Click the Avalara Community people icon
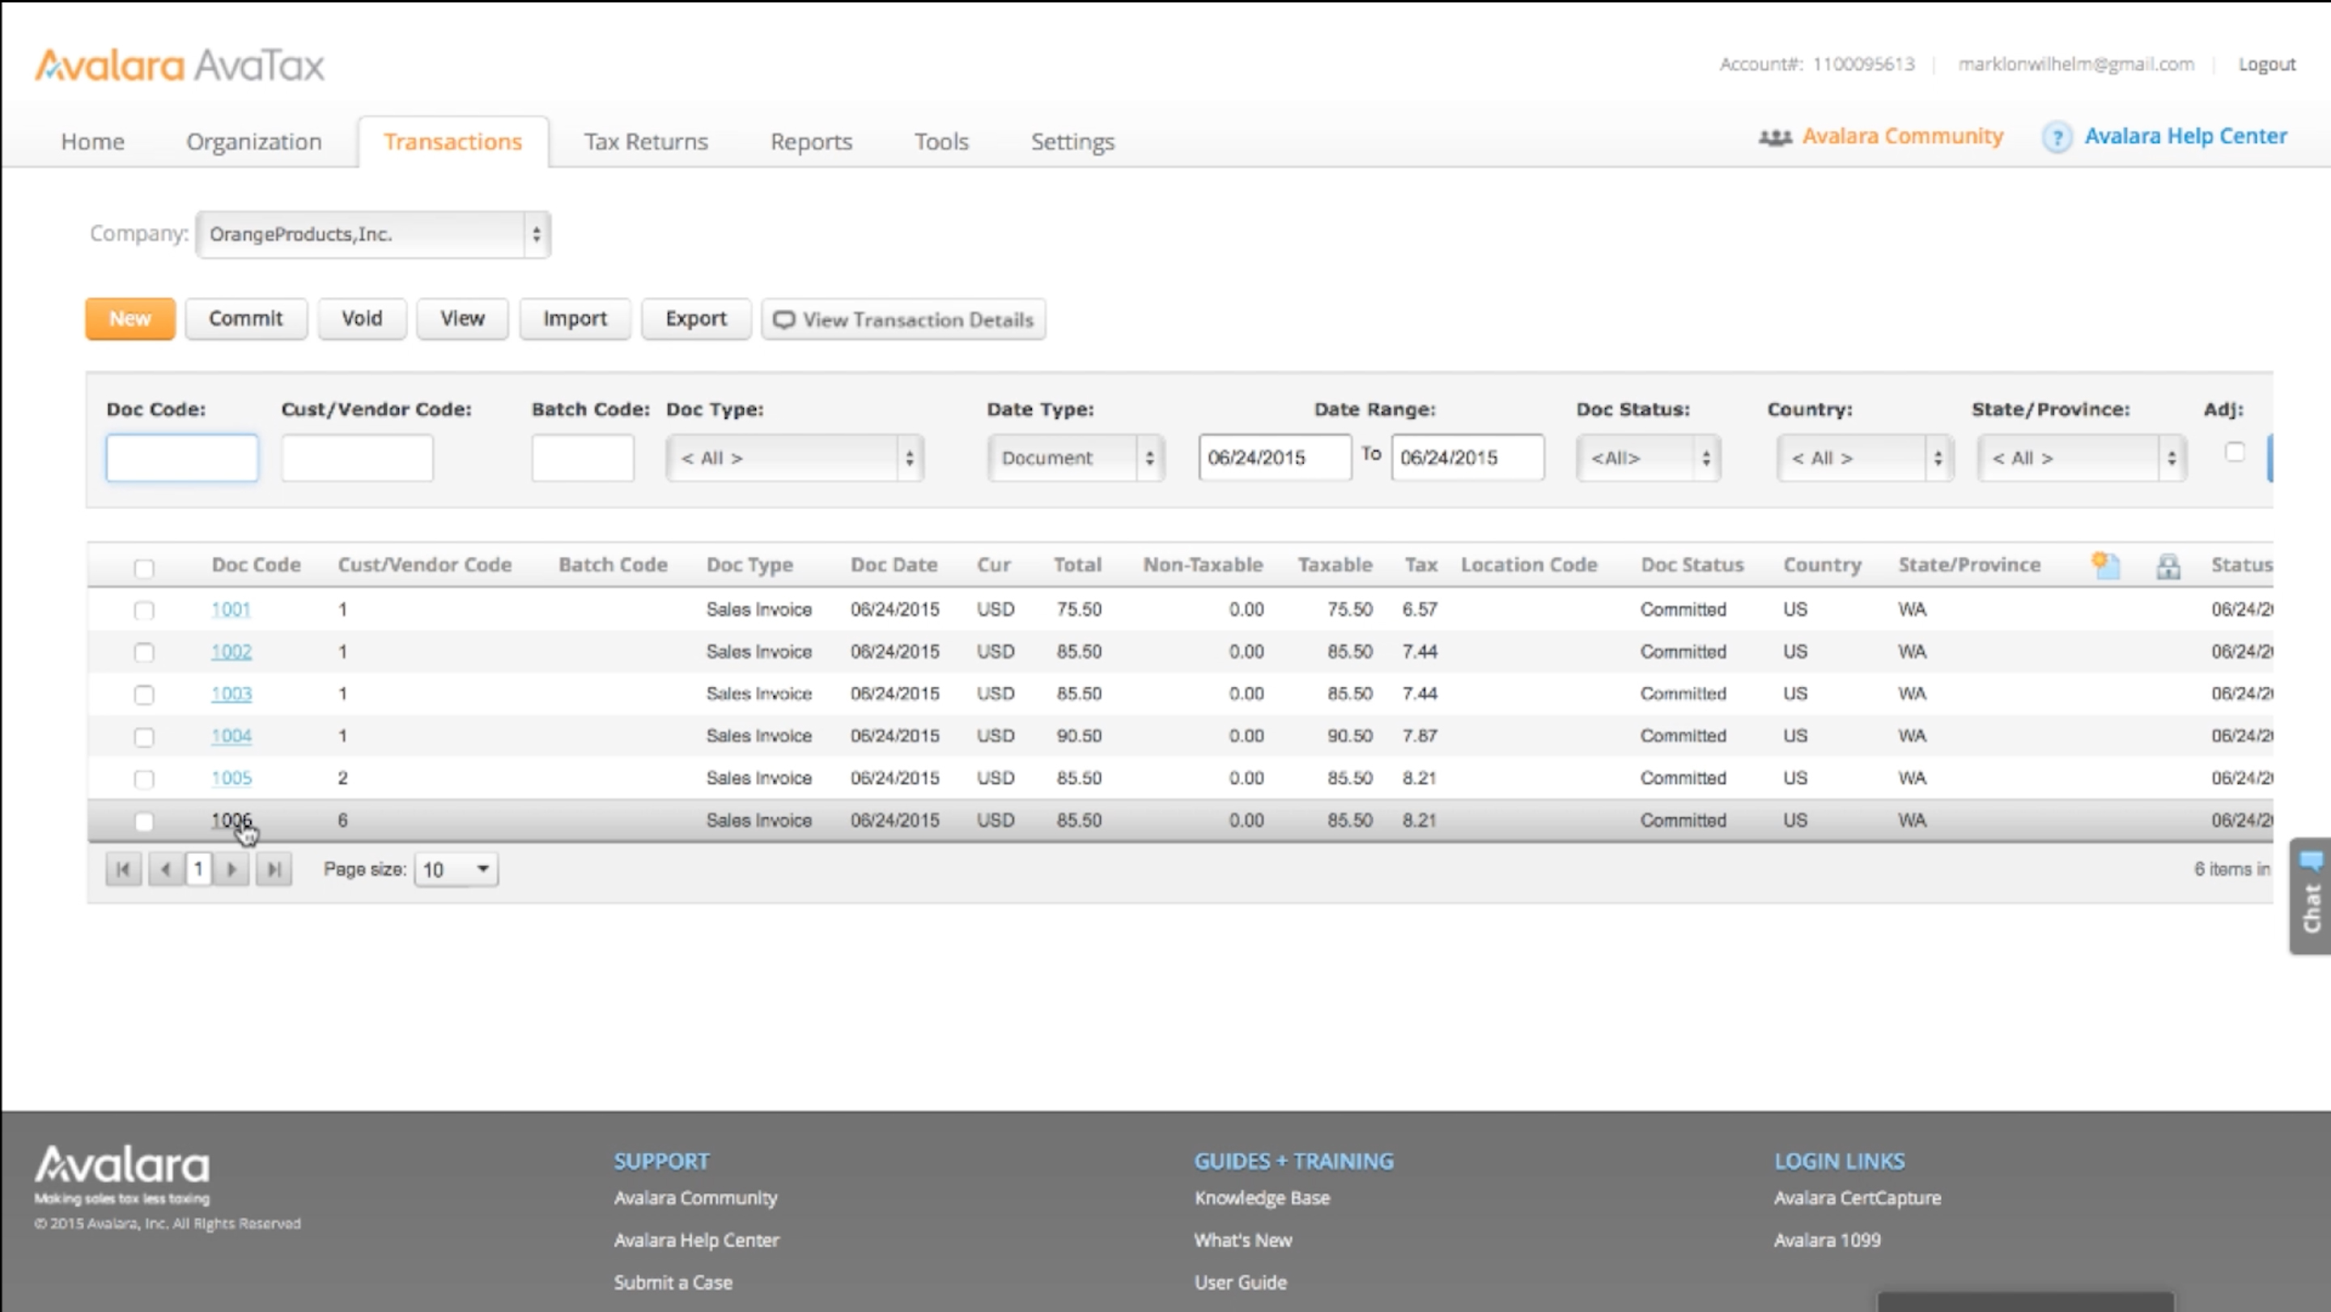This screenshot has height=1312, width=2331. coord(1776,136)
